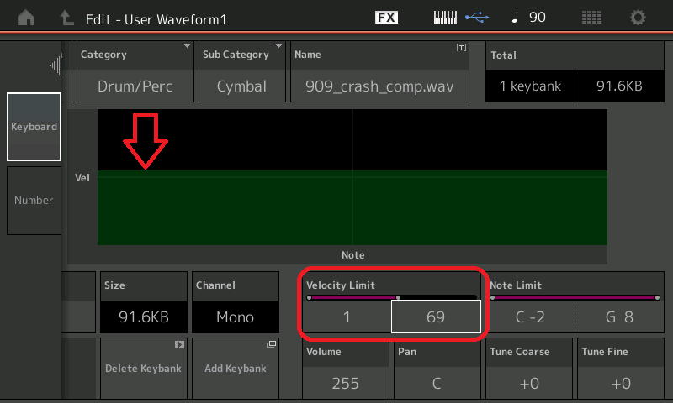
Task: Select the Pan value C
Action: [x=437, y=383]
